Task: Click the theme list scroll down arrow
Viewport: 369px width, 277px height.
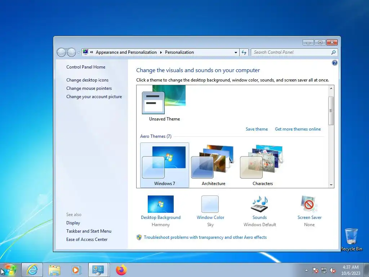Action: (331, 185)
